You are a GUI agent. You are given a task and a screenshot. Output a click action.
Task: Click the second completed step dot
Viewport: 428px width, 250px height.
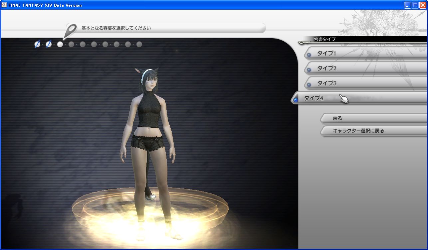pos(49,44)
